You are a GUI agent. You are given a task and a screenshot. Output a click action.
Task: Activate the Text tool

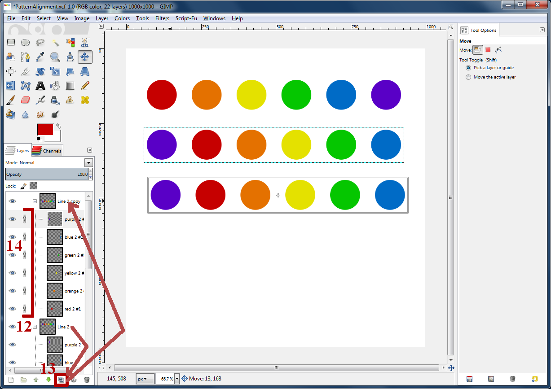tap(40, 85)
